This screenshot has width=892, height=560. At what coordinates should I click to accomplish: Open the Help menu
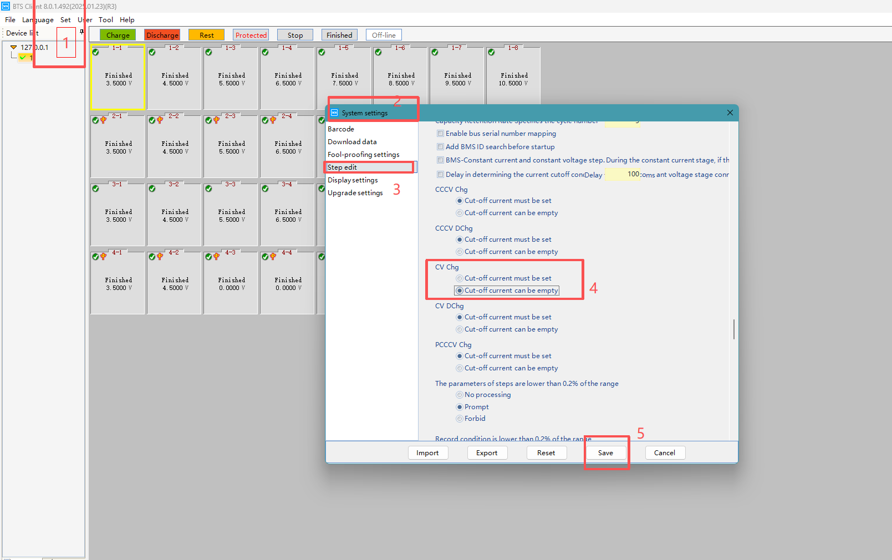pos(127,19)
